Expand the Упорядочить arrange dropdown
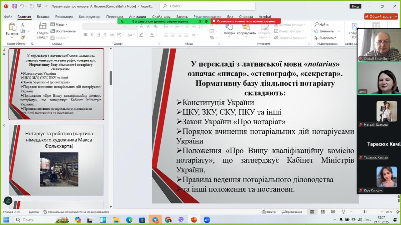Viewport: 401px width, 225px height. coord(246,33)
